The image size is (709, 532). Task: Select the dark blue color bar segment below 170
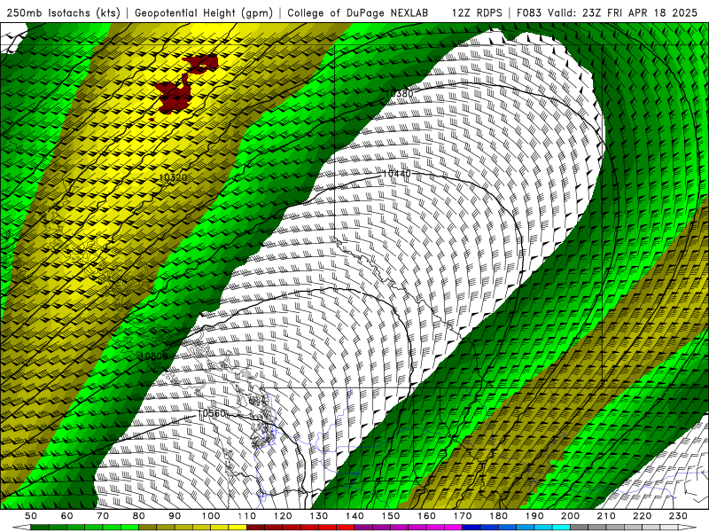[x=471, y=528]
